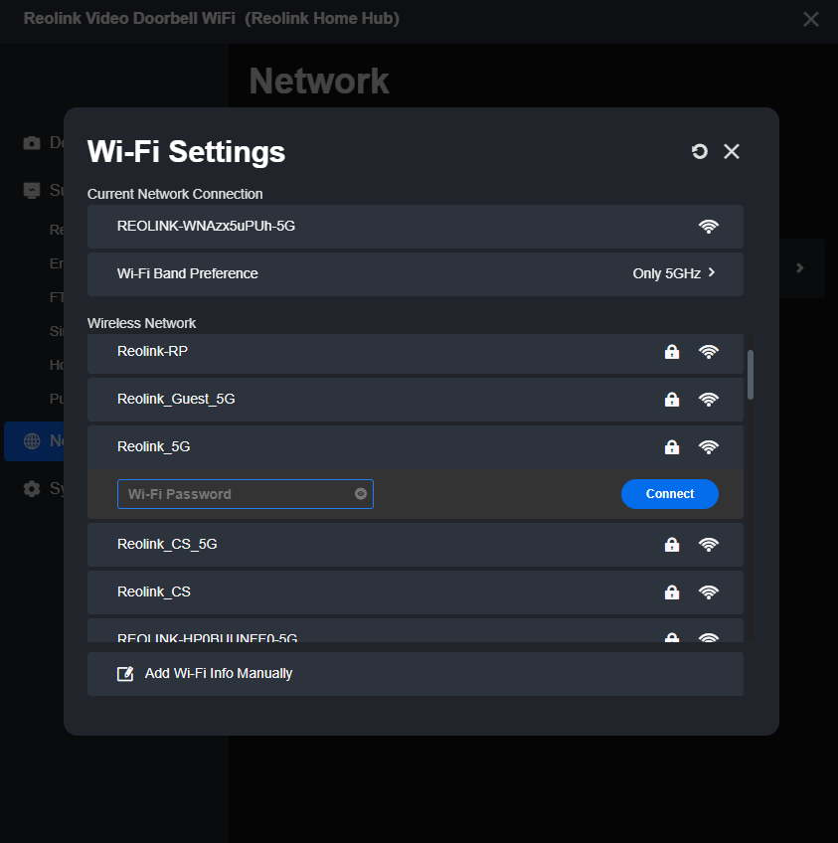Toggle password visibility eye icon
838x843 pixels.
[x=361, y=494]
